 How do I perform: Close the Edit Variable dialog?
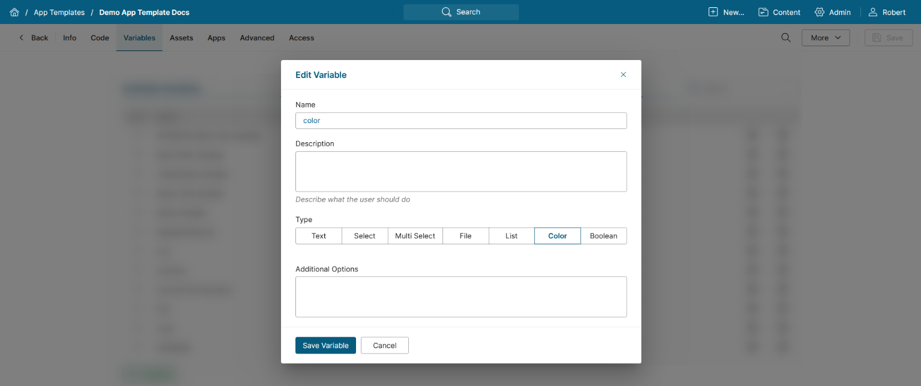(623, 74)
